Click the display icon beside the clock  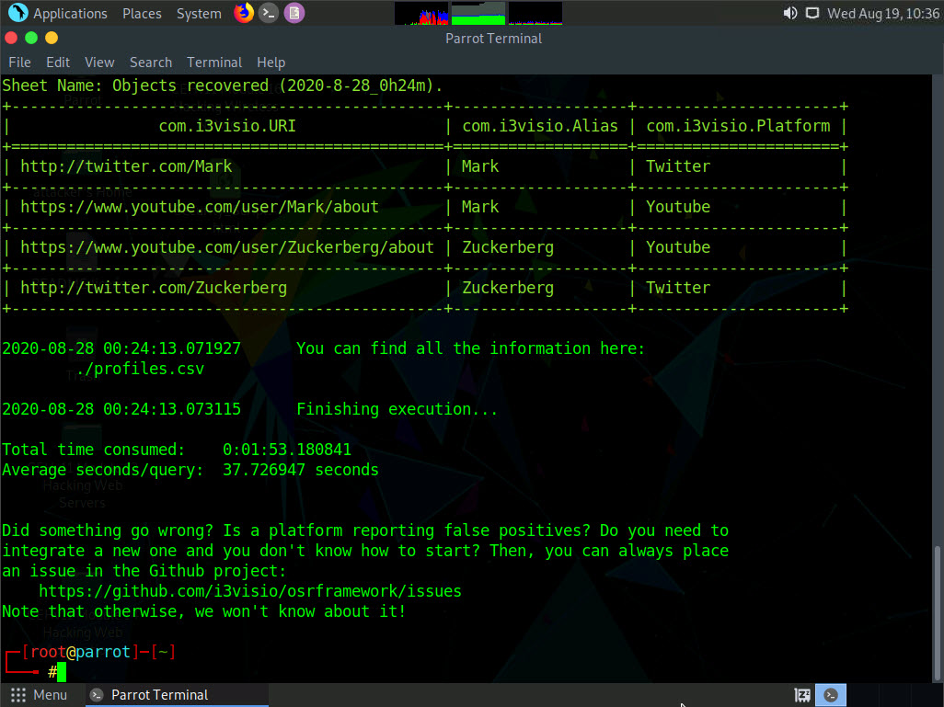(812, 13)
